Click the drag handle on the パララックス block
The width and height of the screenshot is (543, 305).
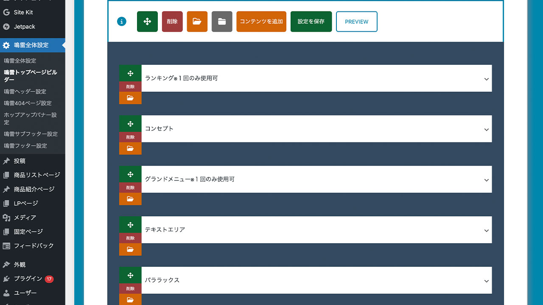(x=130, y=274)
